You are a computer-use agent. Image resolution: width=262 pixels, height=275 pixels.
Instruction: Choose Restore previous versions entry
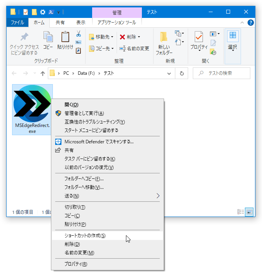107,167
